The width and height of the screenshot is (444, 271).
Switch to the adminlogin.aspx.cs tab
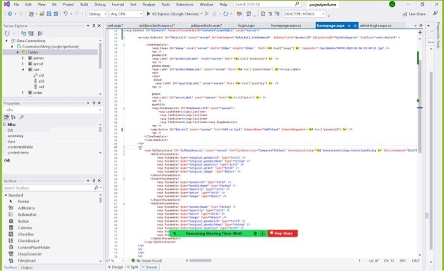click(375, 25)
